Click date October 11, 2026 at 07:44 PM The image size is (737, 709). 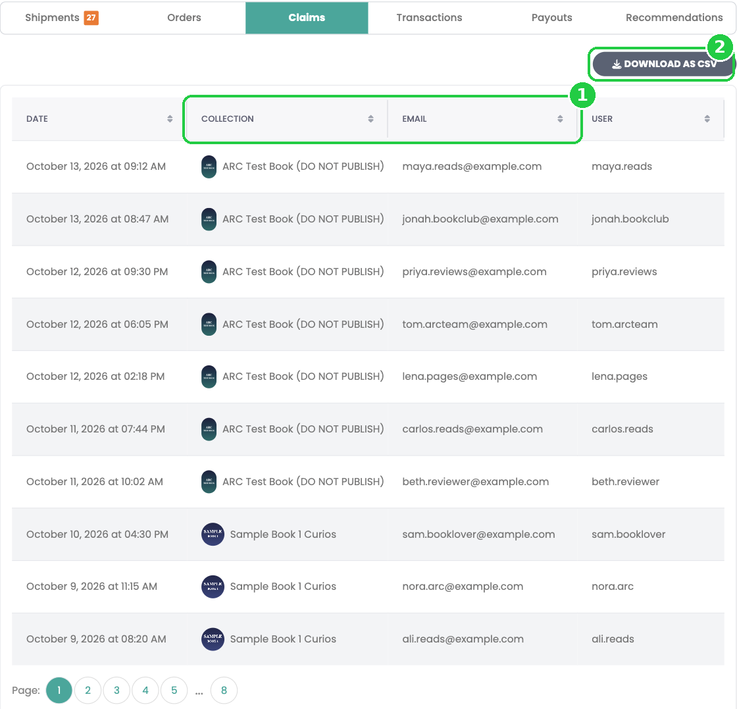pos(95,429)
